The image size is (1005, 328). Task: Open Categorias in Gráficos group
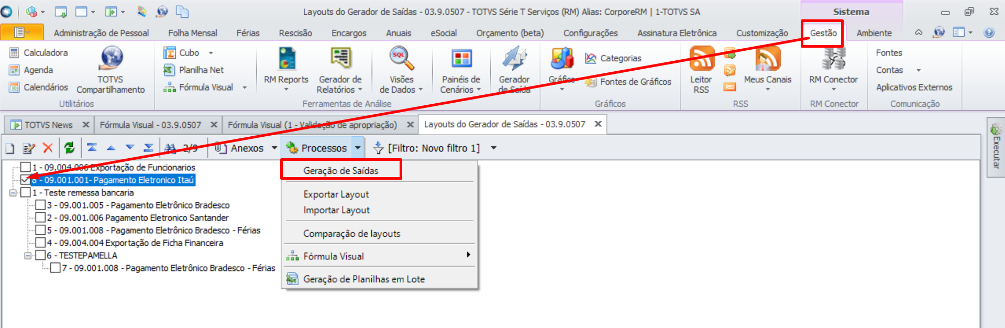coord(613,58)
